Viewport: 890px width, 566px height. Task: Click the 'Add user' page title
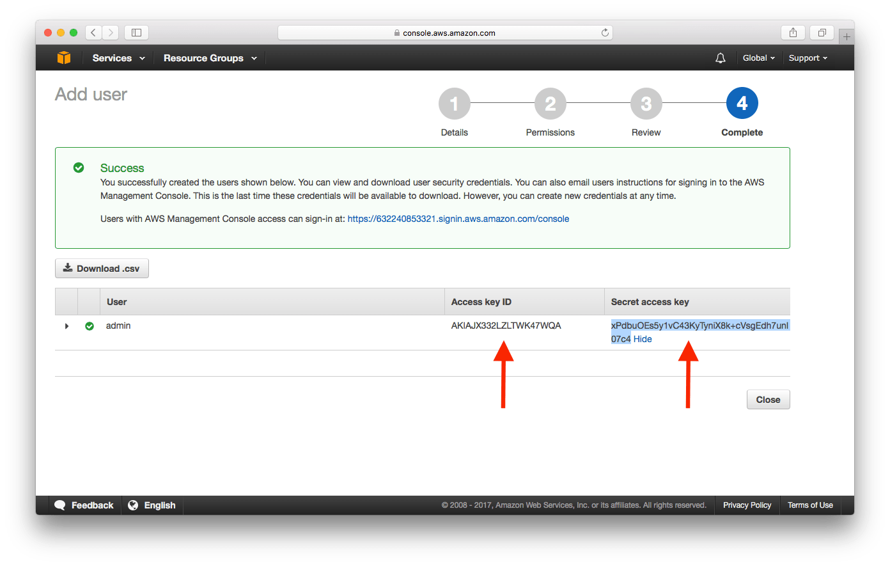[x=91, y=95]
